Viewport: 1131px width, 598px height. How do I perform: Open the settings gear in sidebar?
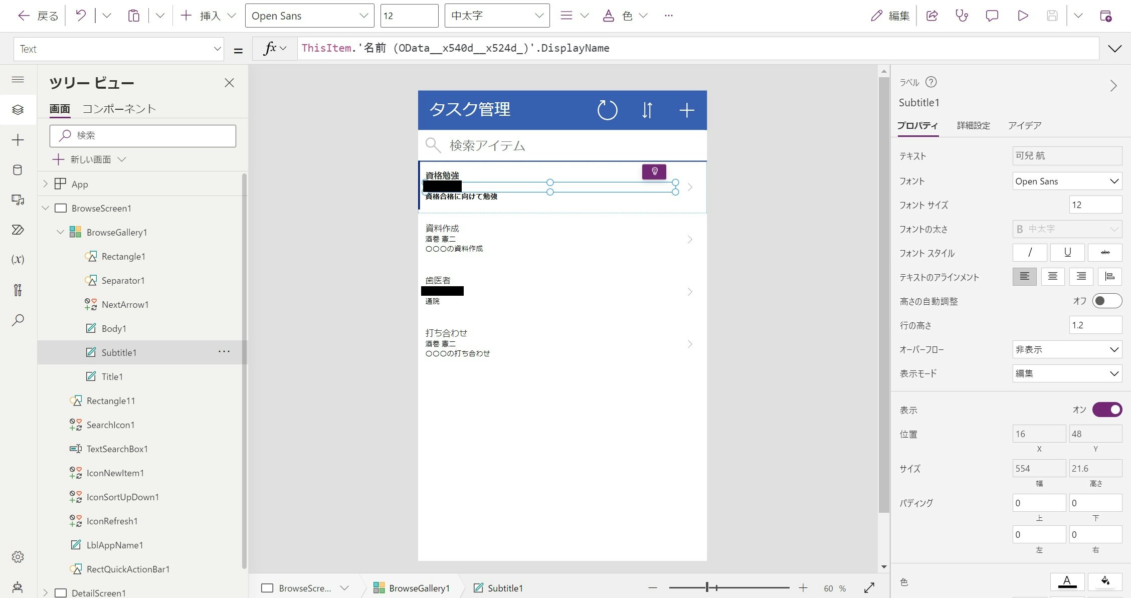[18, 557]
